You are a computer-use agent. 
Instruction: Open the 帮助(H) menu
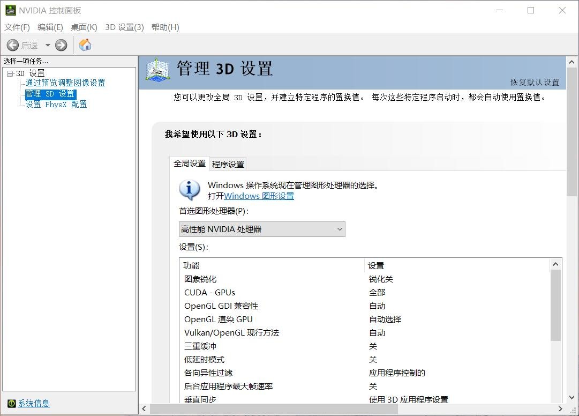[166, 27]
